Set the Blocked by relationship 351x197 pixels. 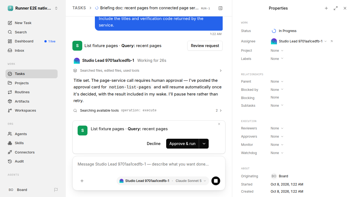click(277, 90)
